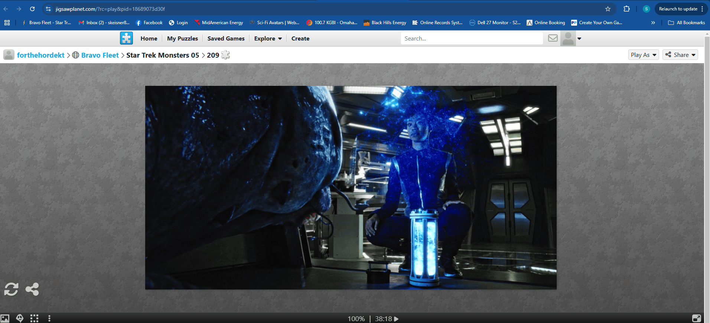
Task: Click the large share icon on the puzzle
Action: click(32, 289)
